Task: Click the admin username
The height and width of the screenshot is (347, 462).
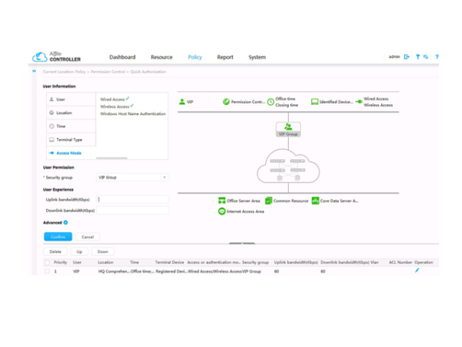Action: click(394, 56)
